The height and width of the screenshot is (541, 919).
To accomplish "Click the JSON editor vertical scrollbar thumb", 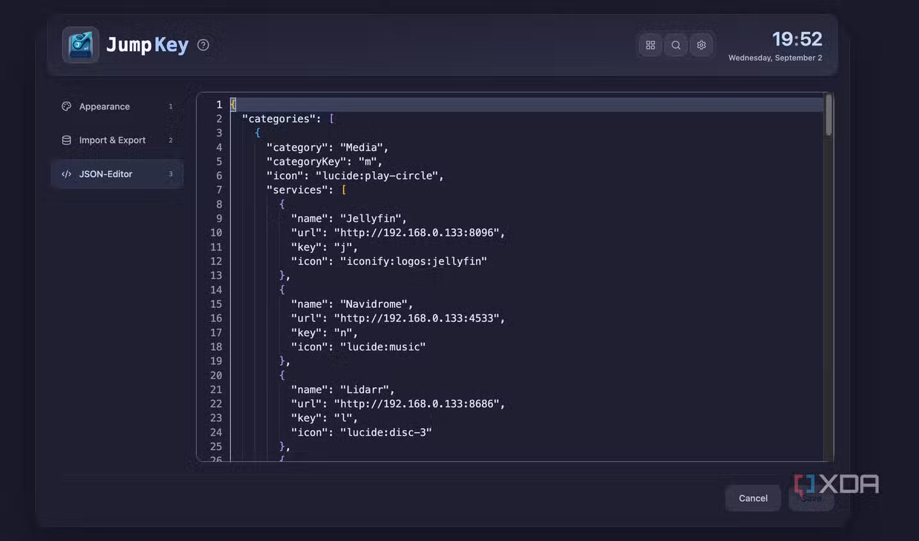I will [x=829, y=115].
